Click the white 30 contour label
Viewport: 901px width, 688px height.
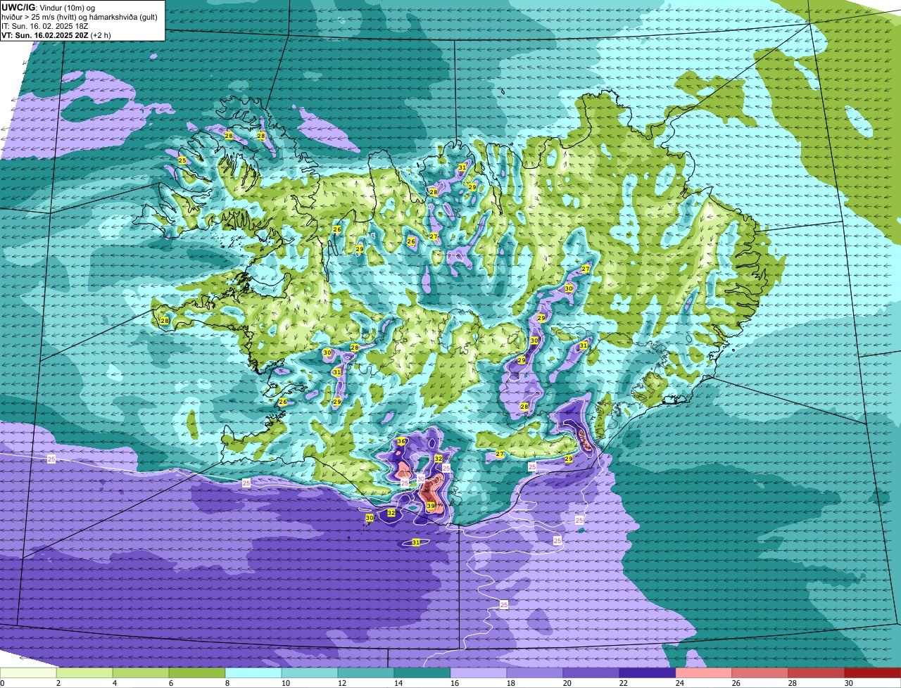pyautogui.click(x=421, y=478)
